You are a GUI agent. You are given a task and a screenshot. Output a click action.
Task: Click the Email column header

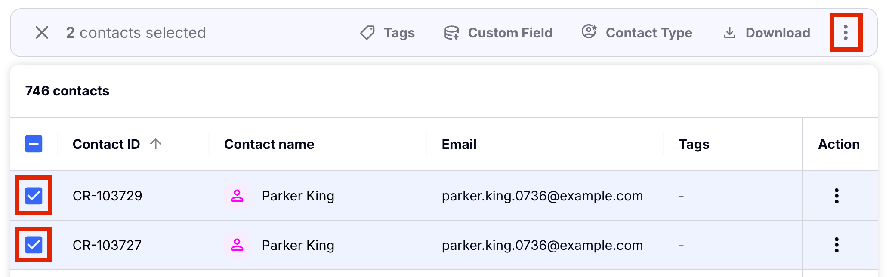459,144
